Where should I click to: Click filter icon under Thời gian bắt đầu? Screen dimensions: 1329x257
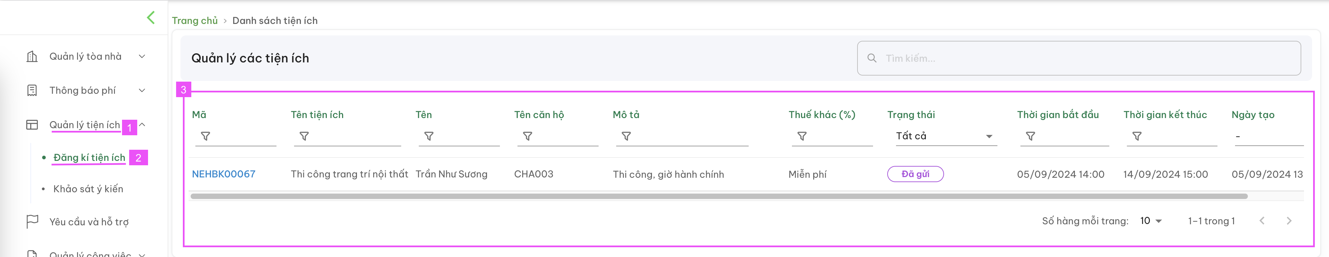pos(1030,137)
